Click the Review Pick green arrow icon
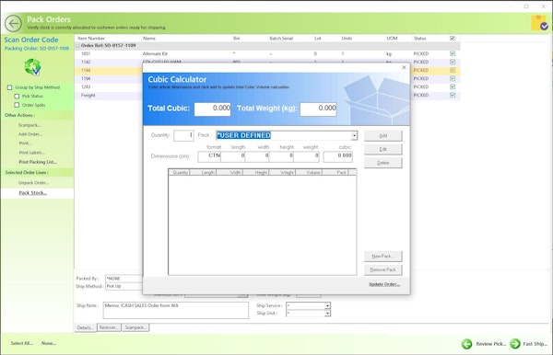This screenshot has width=553, height=355. (467, 344)
